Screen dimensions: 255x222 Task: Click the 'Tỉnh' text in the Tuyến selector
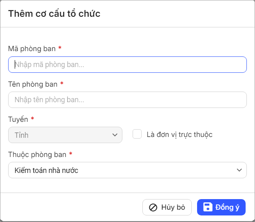click(22, 135)
